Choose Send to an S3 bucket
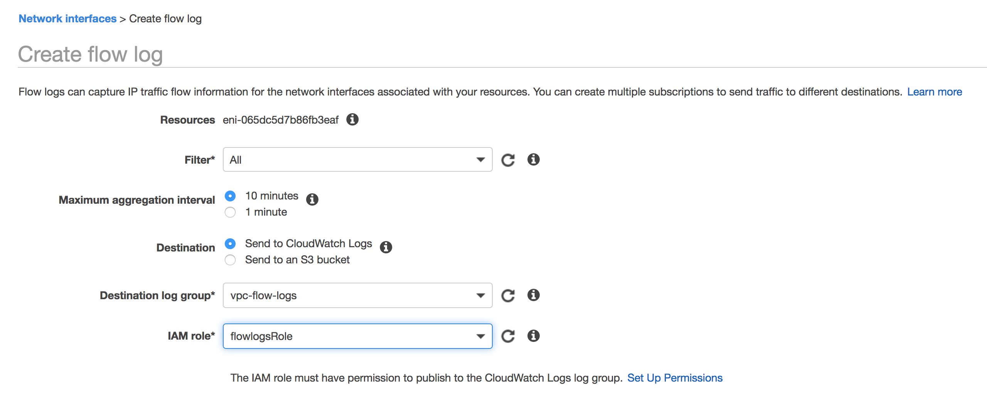The height and width of the screenshot is (402, 987). pos(230,260)
